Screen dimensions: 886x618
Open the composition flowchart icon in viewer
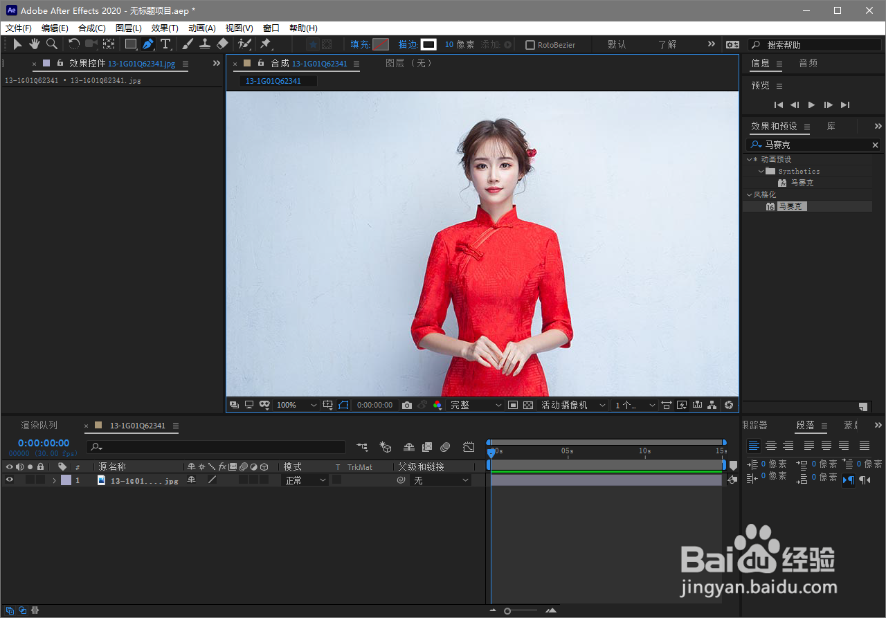pos(712,405)
